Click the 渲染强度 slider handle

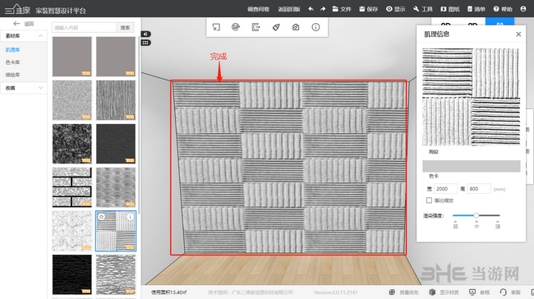point(476,215)
